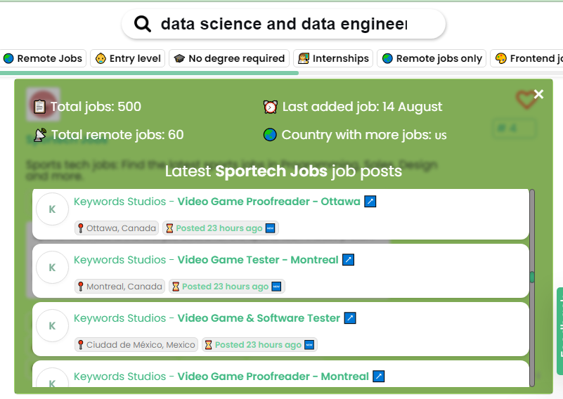Viewport: 563px width, 399px height.
Task: Select the Internships filter tag
Action: tap(332, 58)
